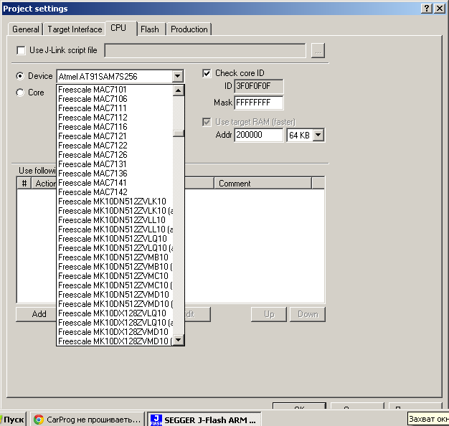Switch to the Production tab
Viewport: 449px width, 426px height.
(x=189, y=29)
